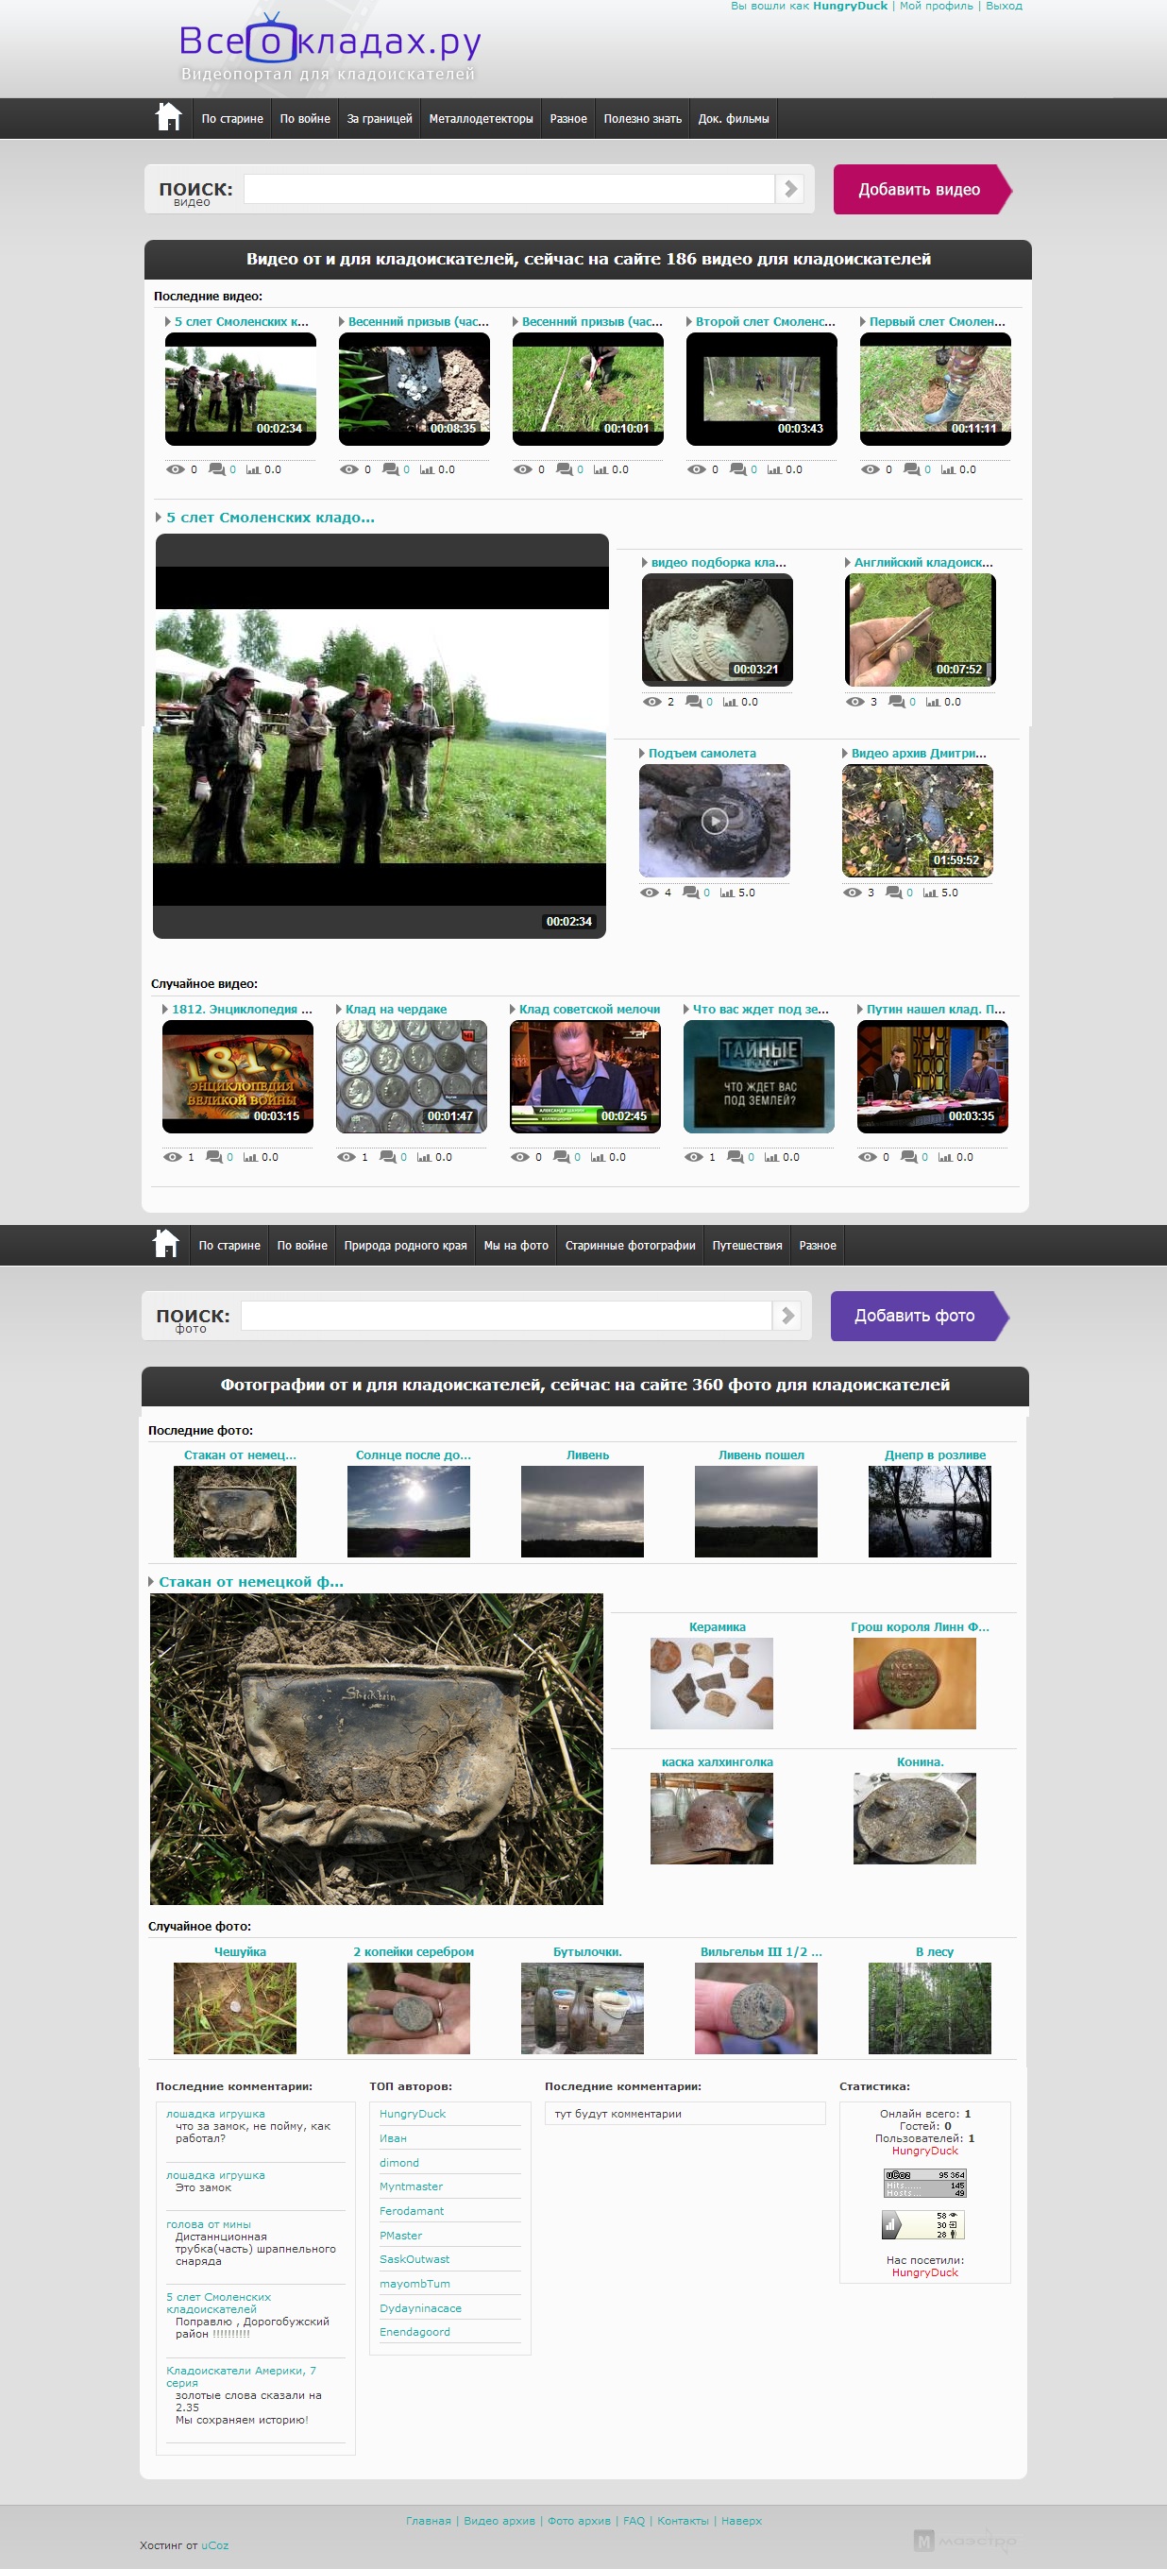Open «Фото архив» footer link
Screen dimensions: 1167x2569
(x=579, y=2520)
